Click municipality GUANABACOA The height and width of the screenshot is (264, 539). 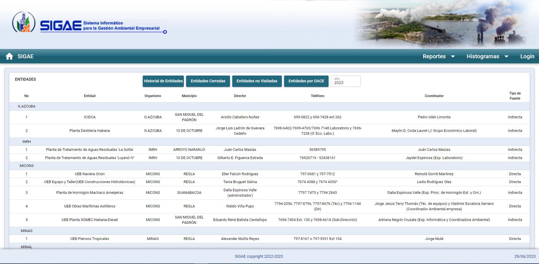coord(189,193)
